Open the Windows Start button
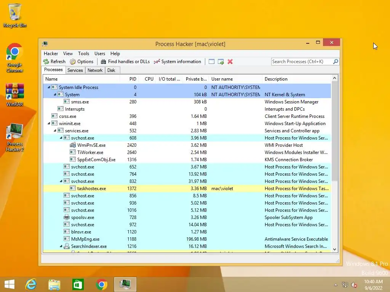Screen dimensions: 390x292 10,284
